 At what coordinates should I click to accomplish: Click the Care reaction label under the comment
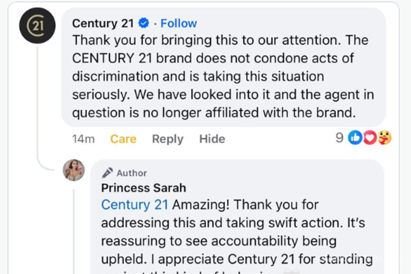point(123,139)
